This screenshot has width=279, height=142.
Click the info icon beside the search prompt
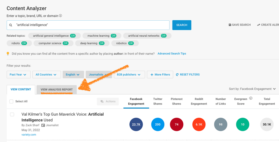coord(60,16)
